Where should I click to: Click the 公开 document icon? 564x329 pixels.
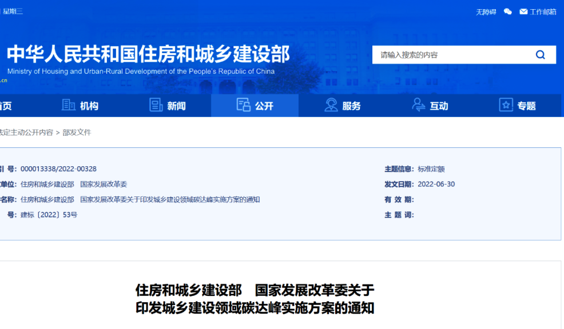[244, 105]
